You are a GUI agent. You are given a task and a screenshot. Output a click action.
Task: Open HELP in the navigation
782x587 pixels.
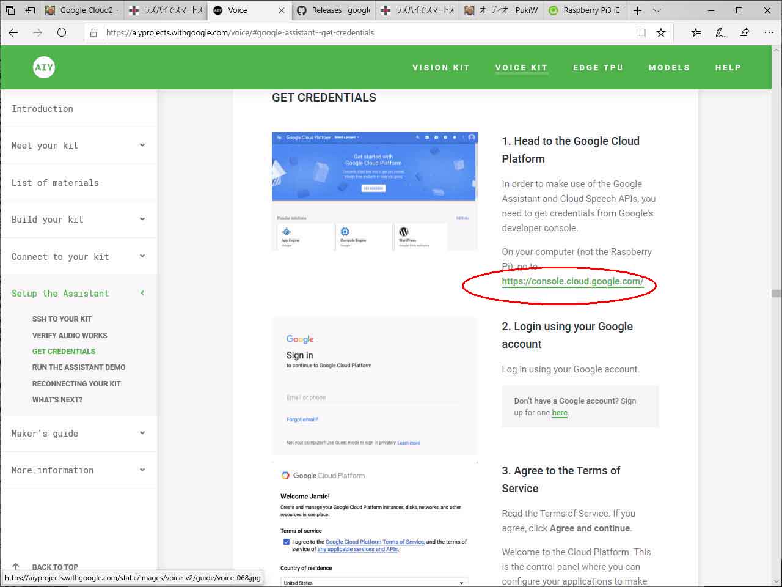tap(728, 68)
